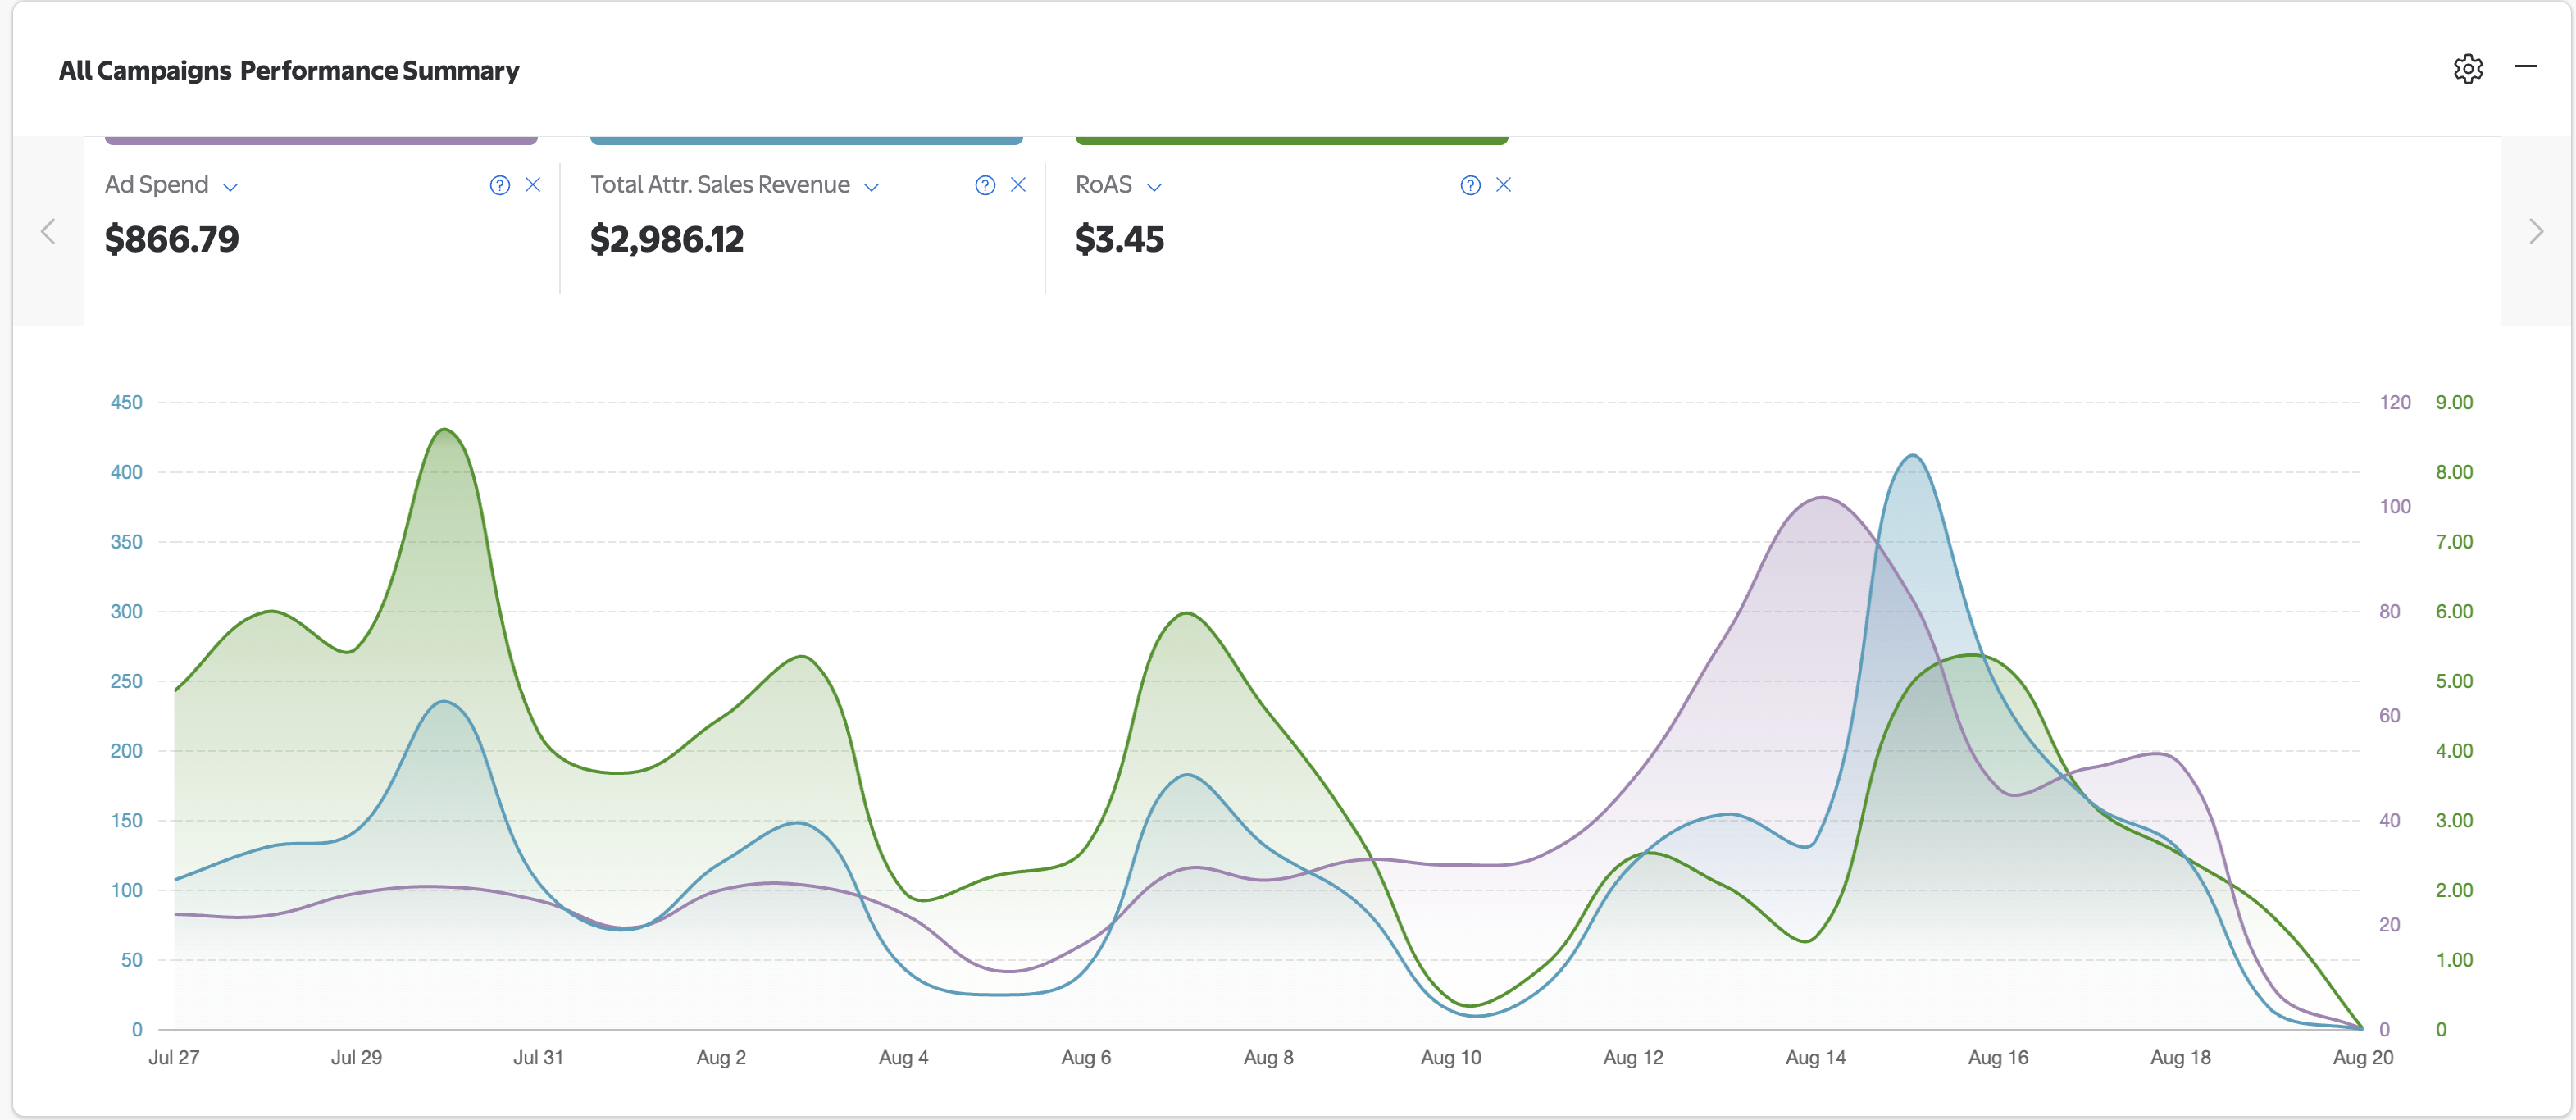Click the RoAS value $3.45

1120,239
